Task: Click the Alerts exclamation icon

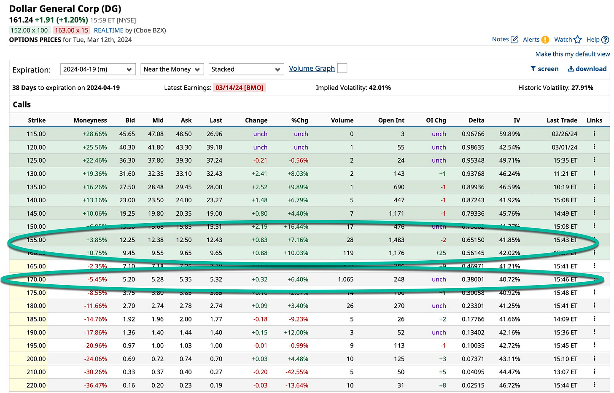Action: tap(545, 40)
